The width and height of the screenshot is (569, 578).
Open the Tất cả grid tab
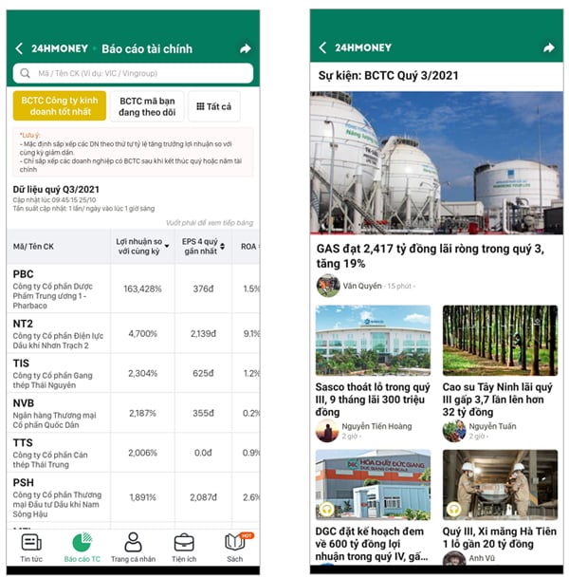coord(214,106)
